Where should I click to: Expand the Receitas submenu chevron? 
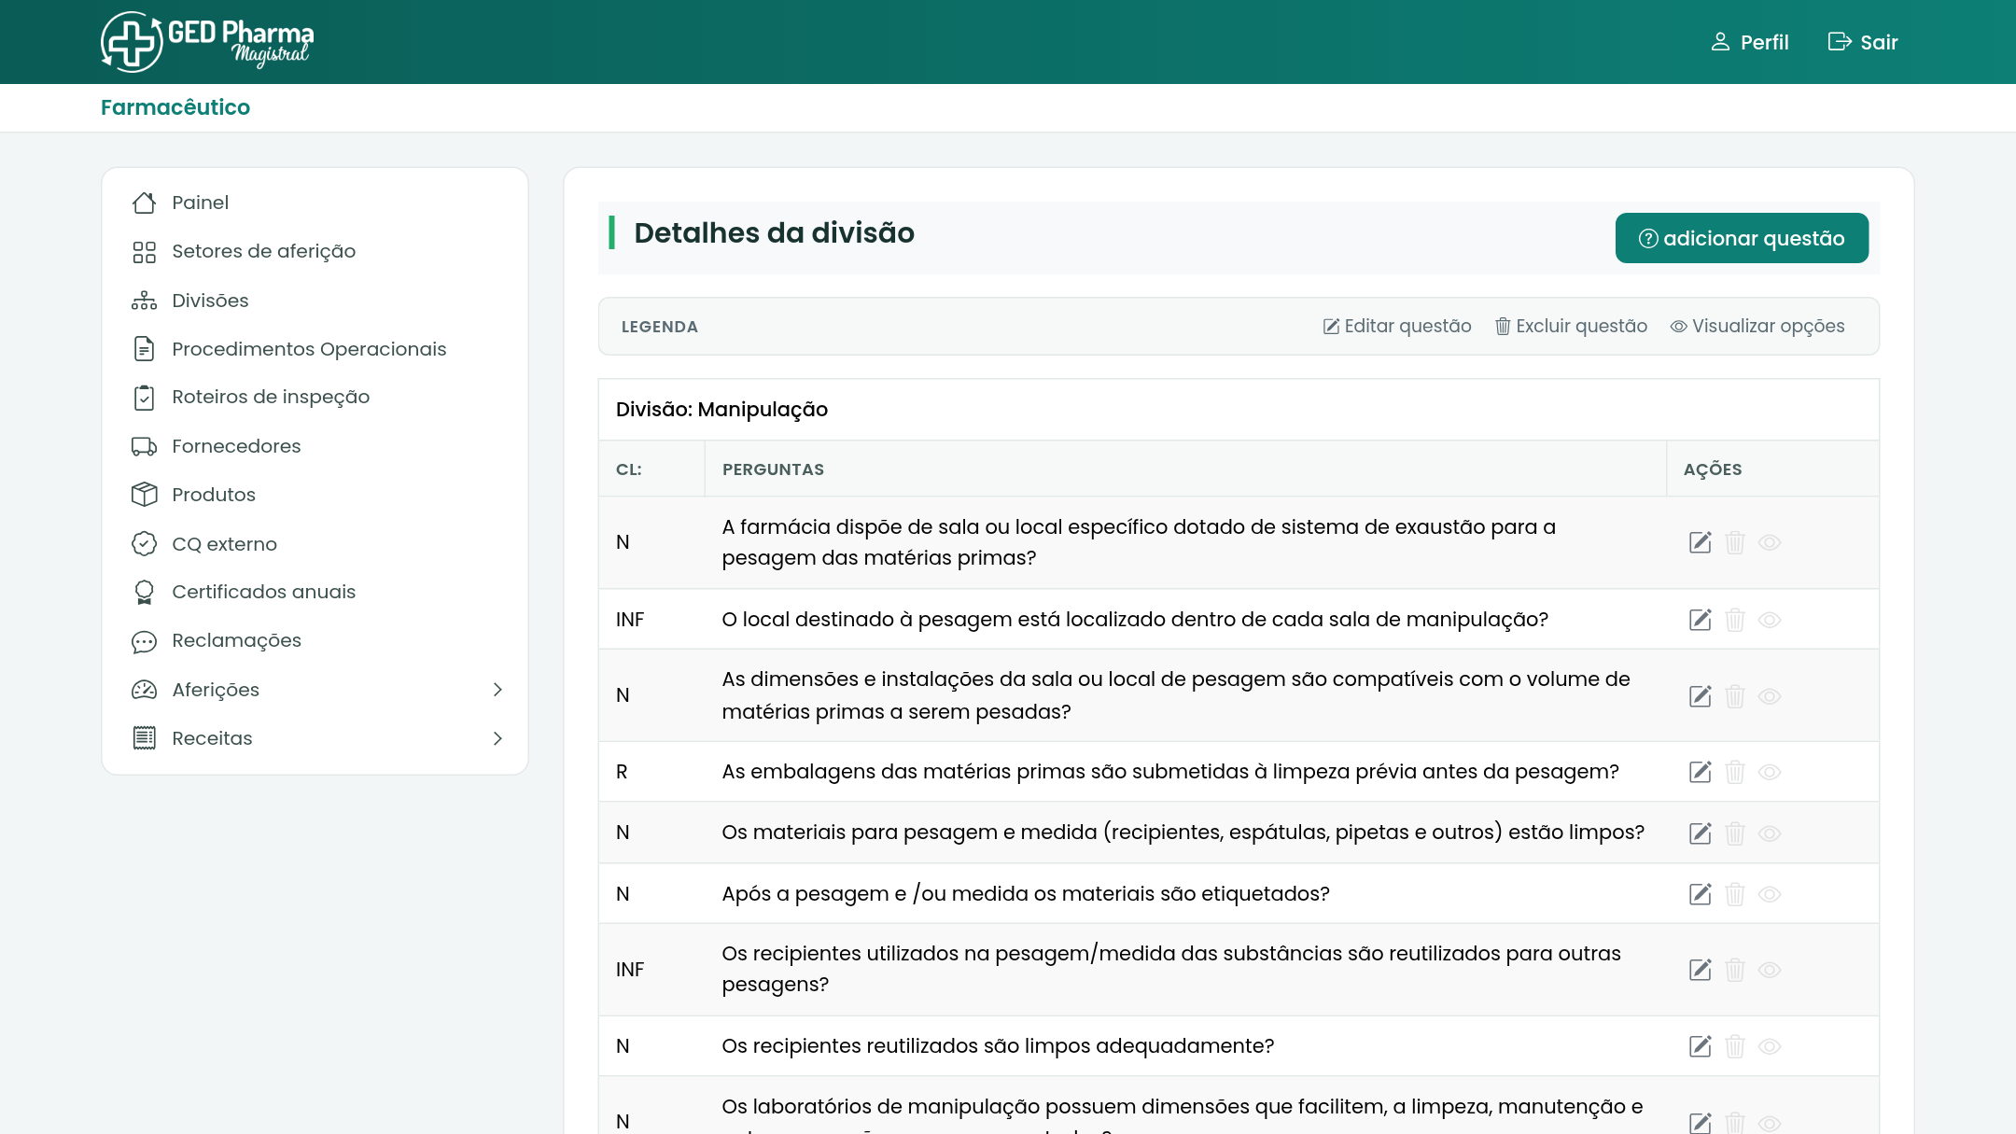click(497, 738)
